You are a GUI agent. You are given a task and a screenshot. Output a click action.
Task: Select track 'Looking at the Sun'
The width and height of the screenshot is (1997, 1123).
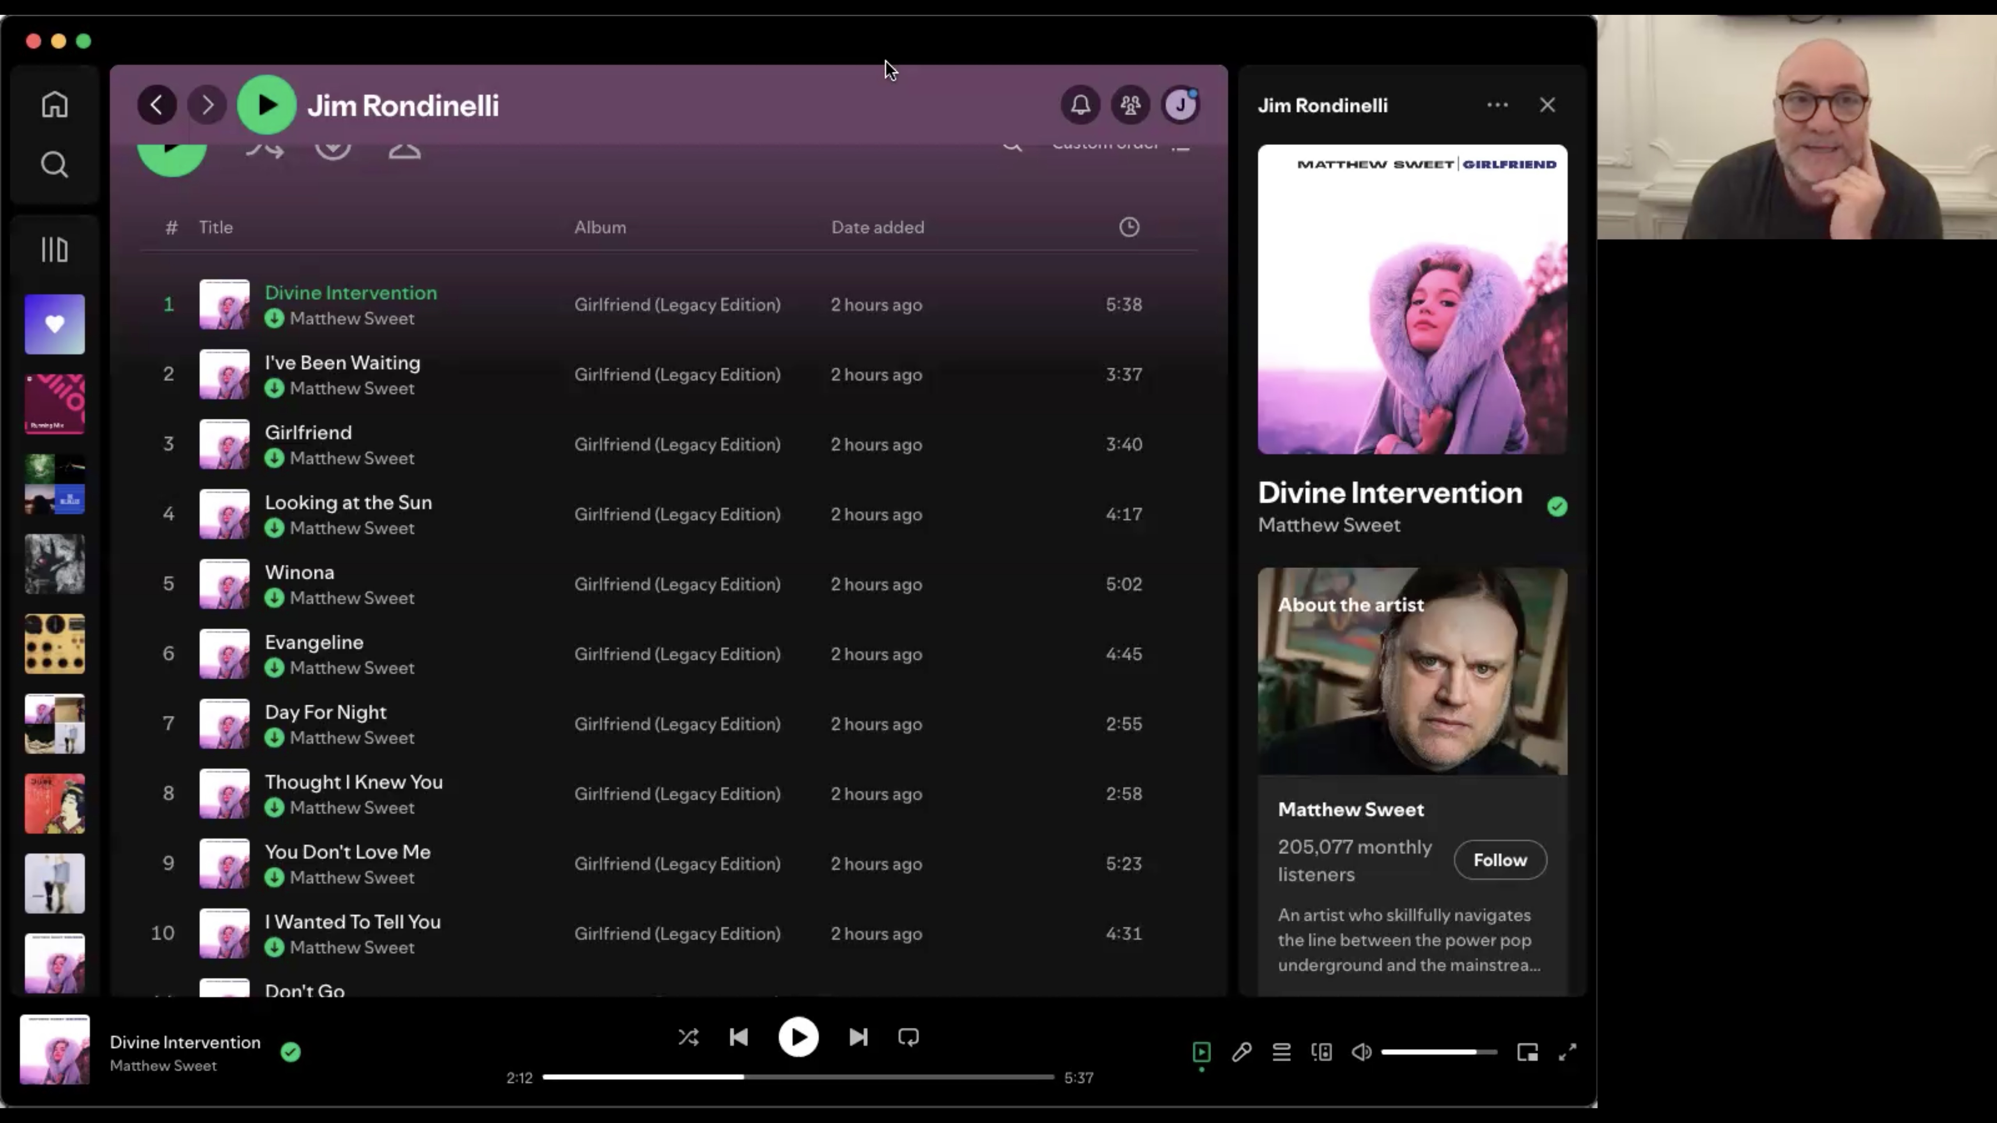(x=348, y=502)
